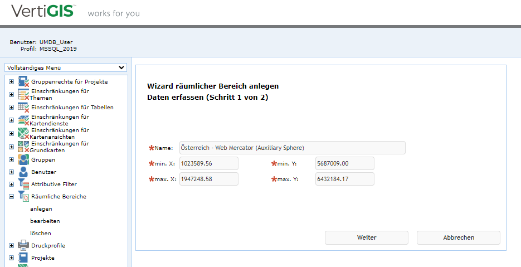Click the Einschränkungen für Themen label
The width and height of the screenshot is (521, 267).
pyautogui.click(x=60, y=94)
